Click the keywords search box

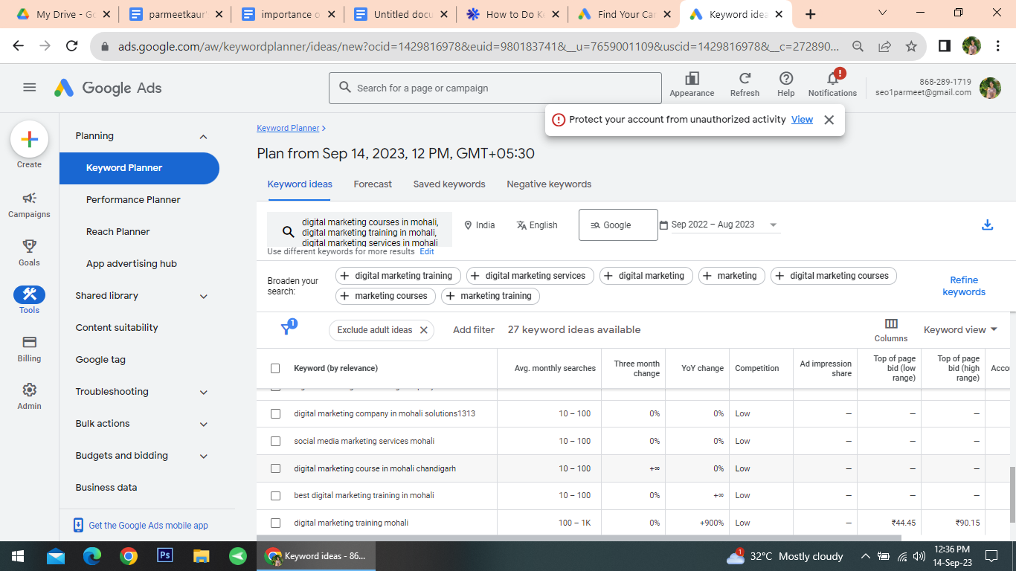pos(360,230)
